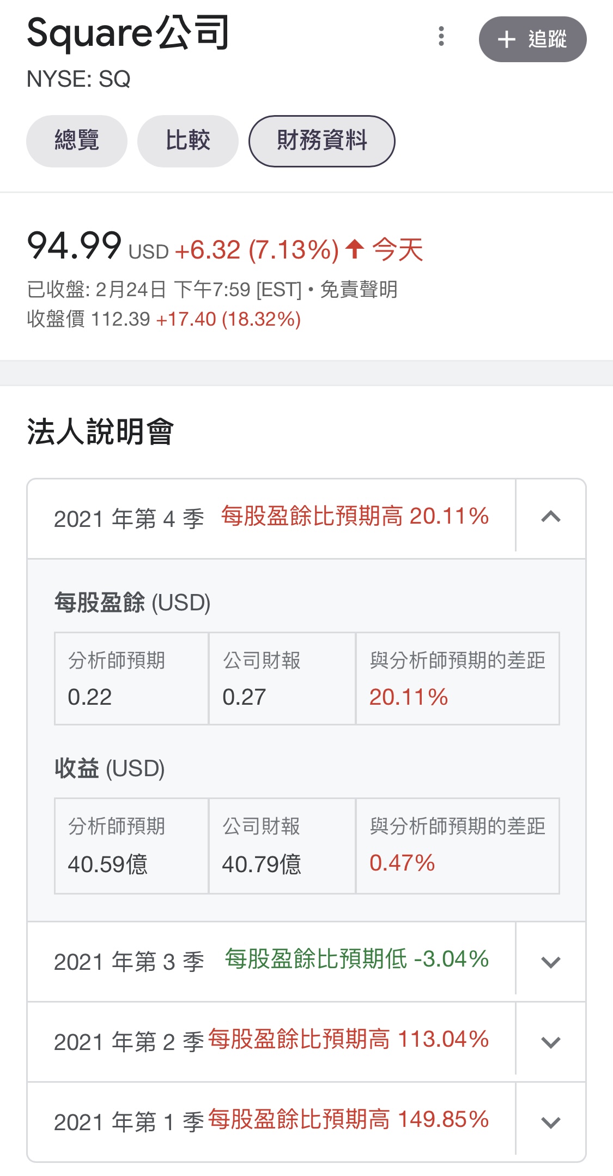Click the EPS analyst estimate 0.22 cell
Image resolution: width=613 pixels, height=1176 pixels.
pos(131,679)
